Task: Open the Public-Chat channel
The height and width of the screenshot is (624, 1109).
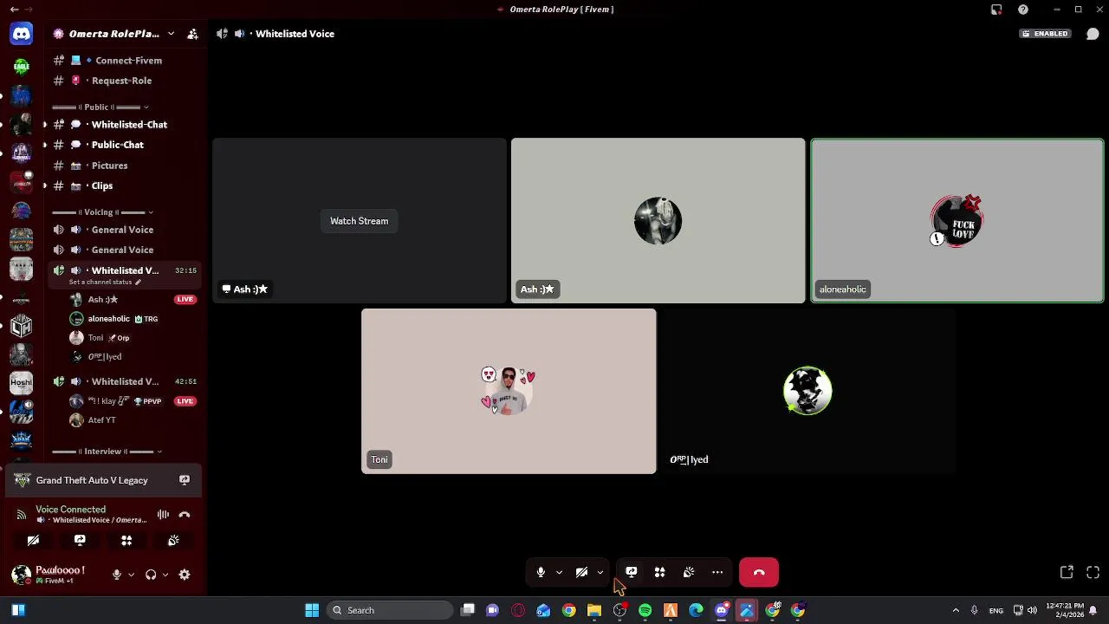Action: [x=125, y=145]
